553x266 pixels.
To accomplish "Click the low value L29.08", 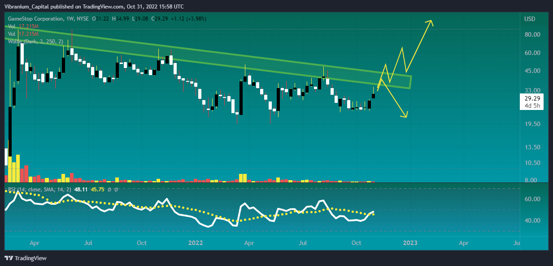I will [141, 19].
